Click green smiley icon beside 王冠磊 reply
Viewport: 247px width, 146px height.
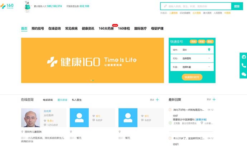(170, 123)
